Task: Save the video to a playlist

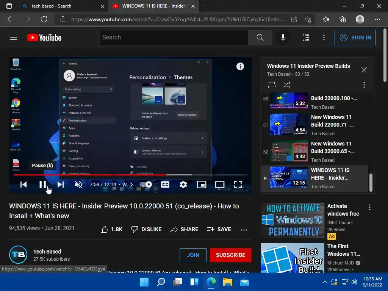Action: [219, 229]
